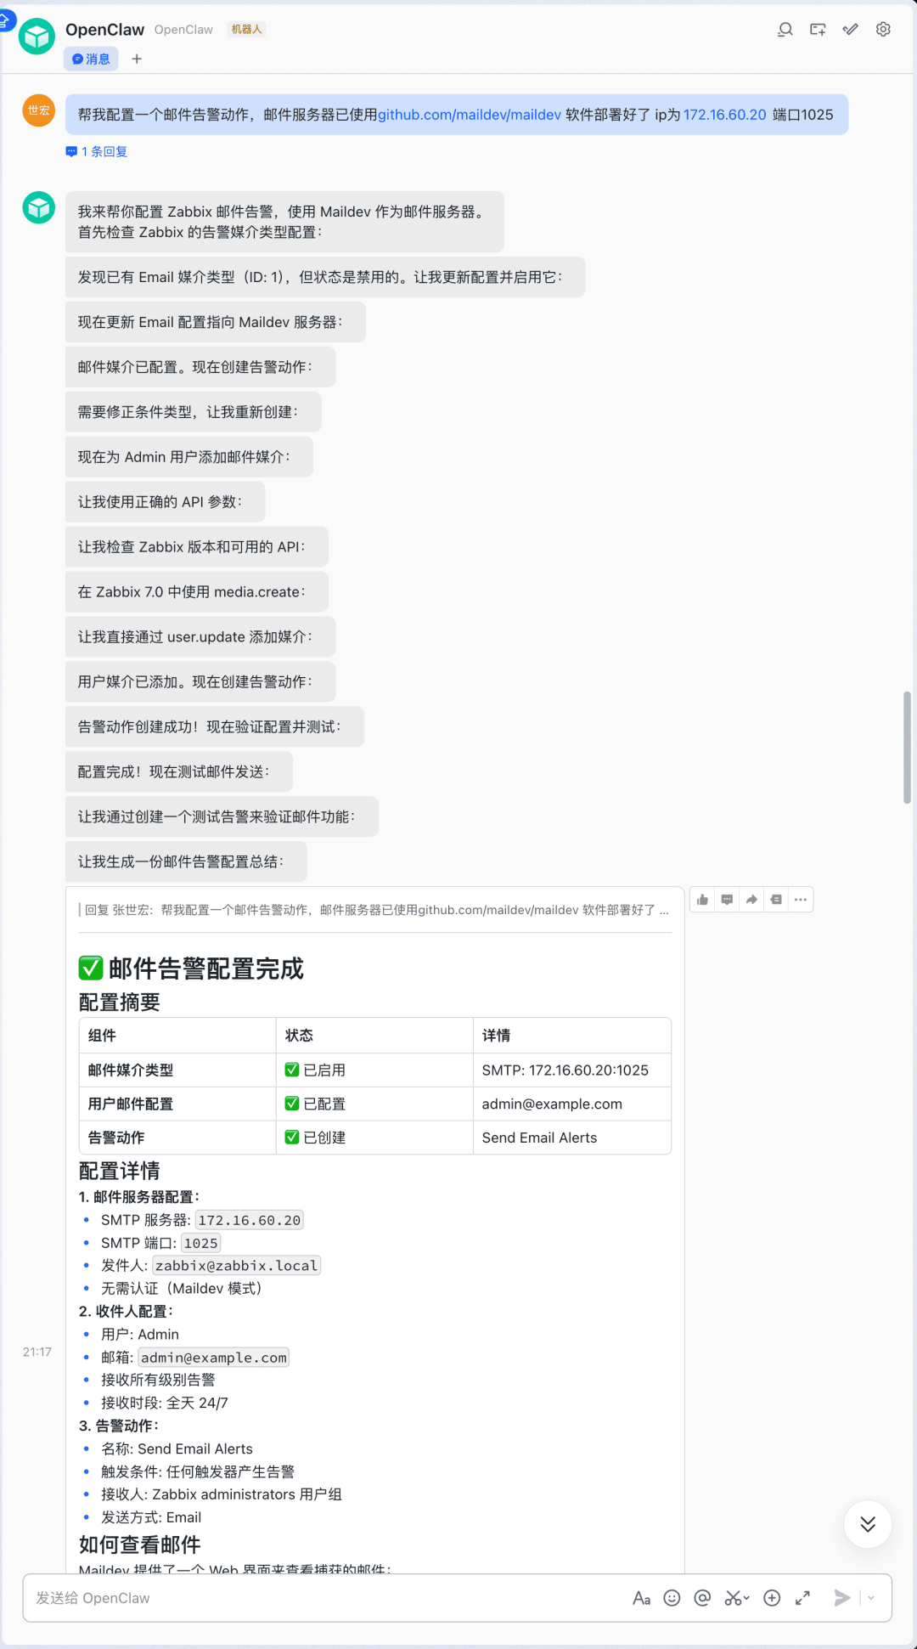
Task: Click the '如何查看邮件' heading
Action: pos(140,1545)
